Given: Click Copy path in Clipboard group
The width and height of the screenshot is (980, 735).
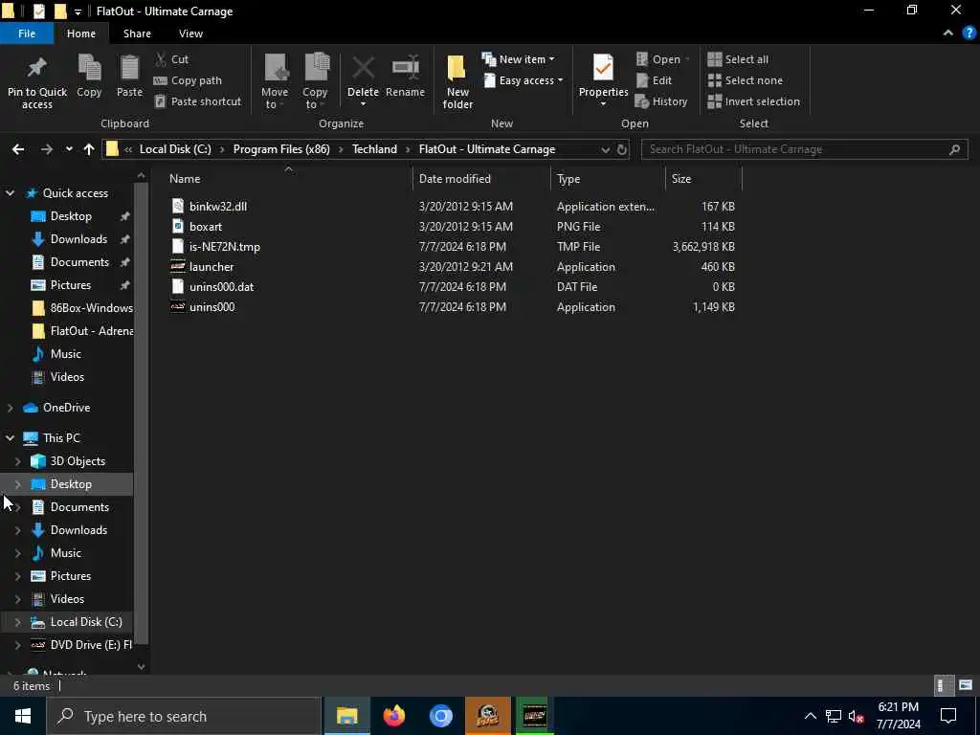Looking at the screenshot, I should point(188,80).
